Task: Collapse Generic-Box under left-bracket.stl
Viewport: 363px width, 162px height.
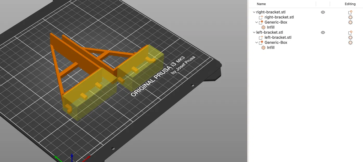Action: click(257, 43)
